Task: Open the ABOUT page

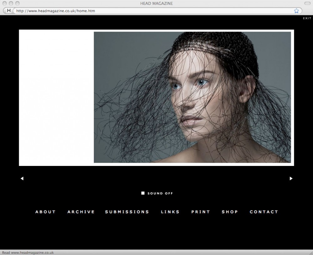Action: pos(45,212)
